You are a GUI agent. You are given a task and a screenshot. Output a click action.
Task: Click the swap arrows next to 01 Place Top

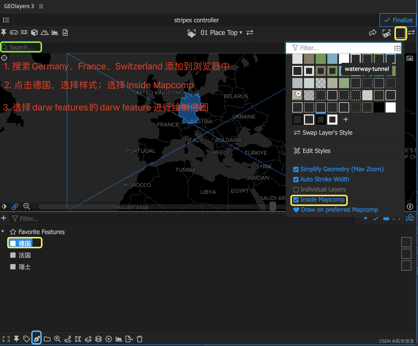[250, 32]
